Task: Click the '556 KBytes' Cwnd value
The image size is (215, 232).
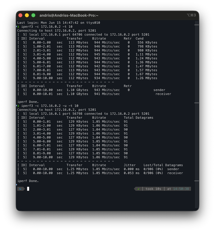Action: (147, 42)
